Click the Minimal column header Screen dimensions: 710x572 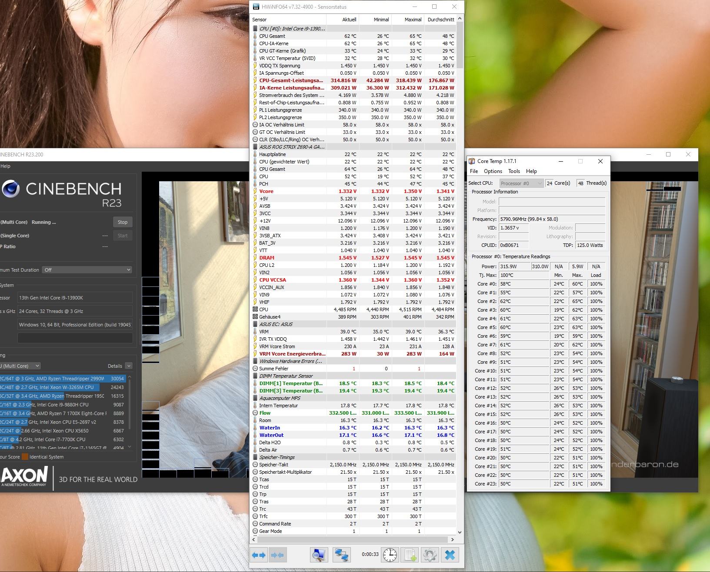click(375, 20)
